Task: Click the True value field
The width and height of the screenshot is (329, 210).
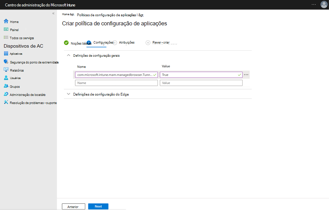Action: (201, 75)
